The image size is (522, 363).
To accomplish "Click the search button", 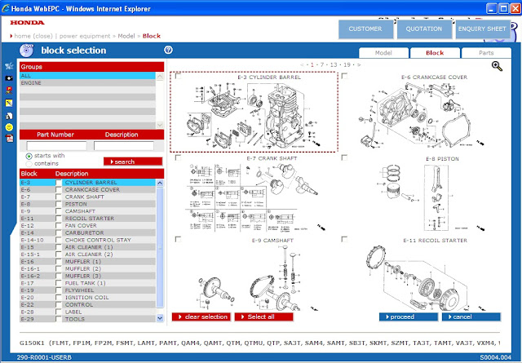I will click(x=133, y=162).
